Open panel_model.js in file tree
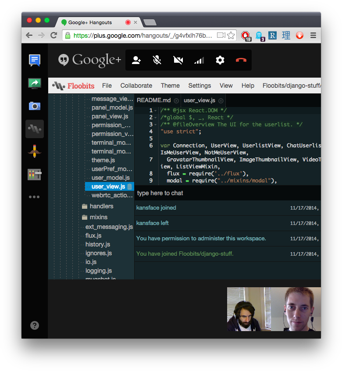This screenshot has width=342, height=371. 112,107
